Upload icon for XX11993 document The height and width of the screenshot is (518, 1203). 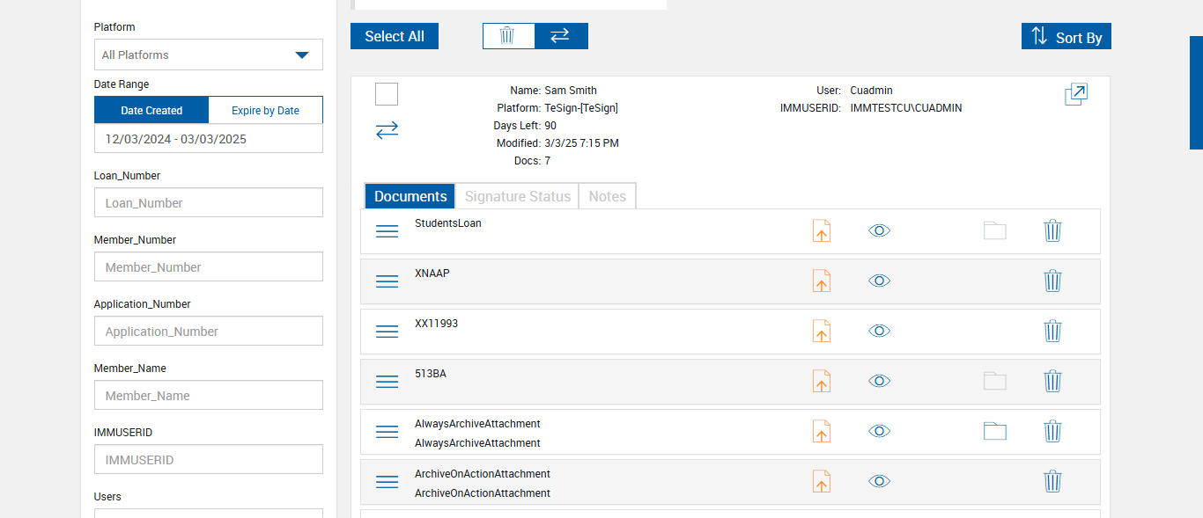(821, 332)
